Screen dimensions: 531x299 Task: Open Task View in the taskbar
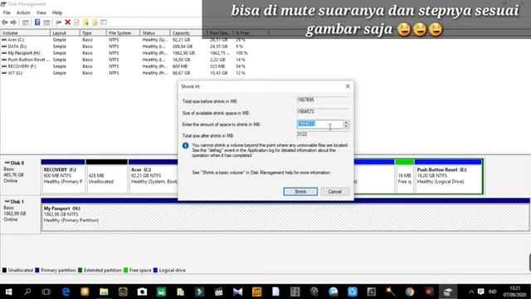pyautogui.click(x=46, y=292)
